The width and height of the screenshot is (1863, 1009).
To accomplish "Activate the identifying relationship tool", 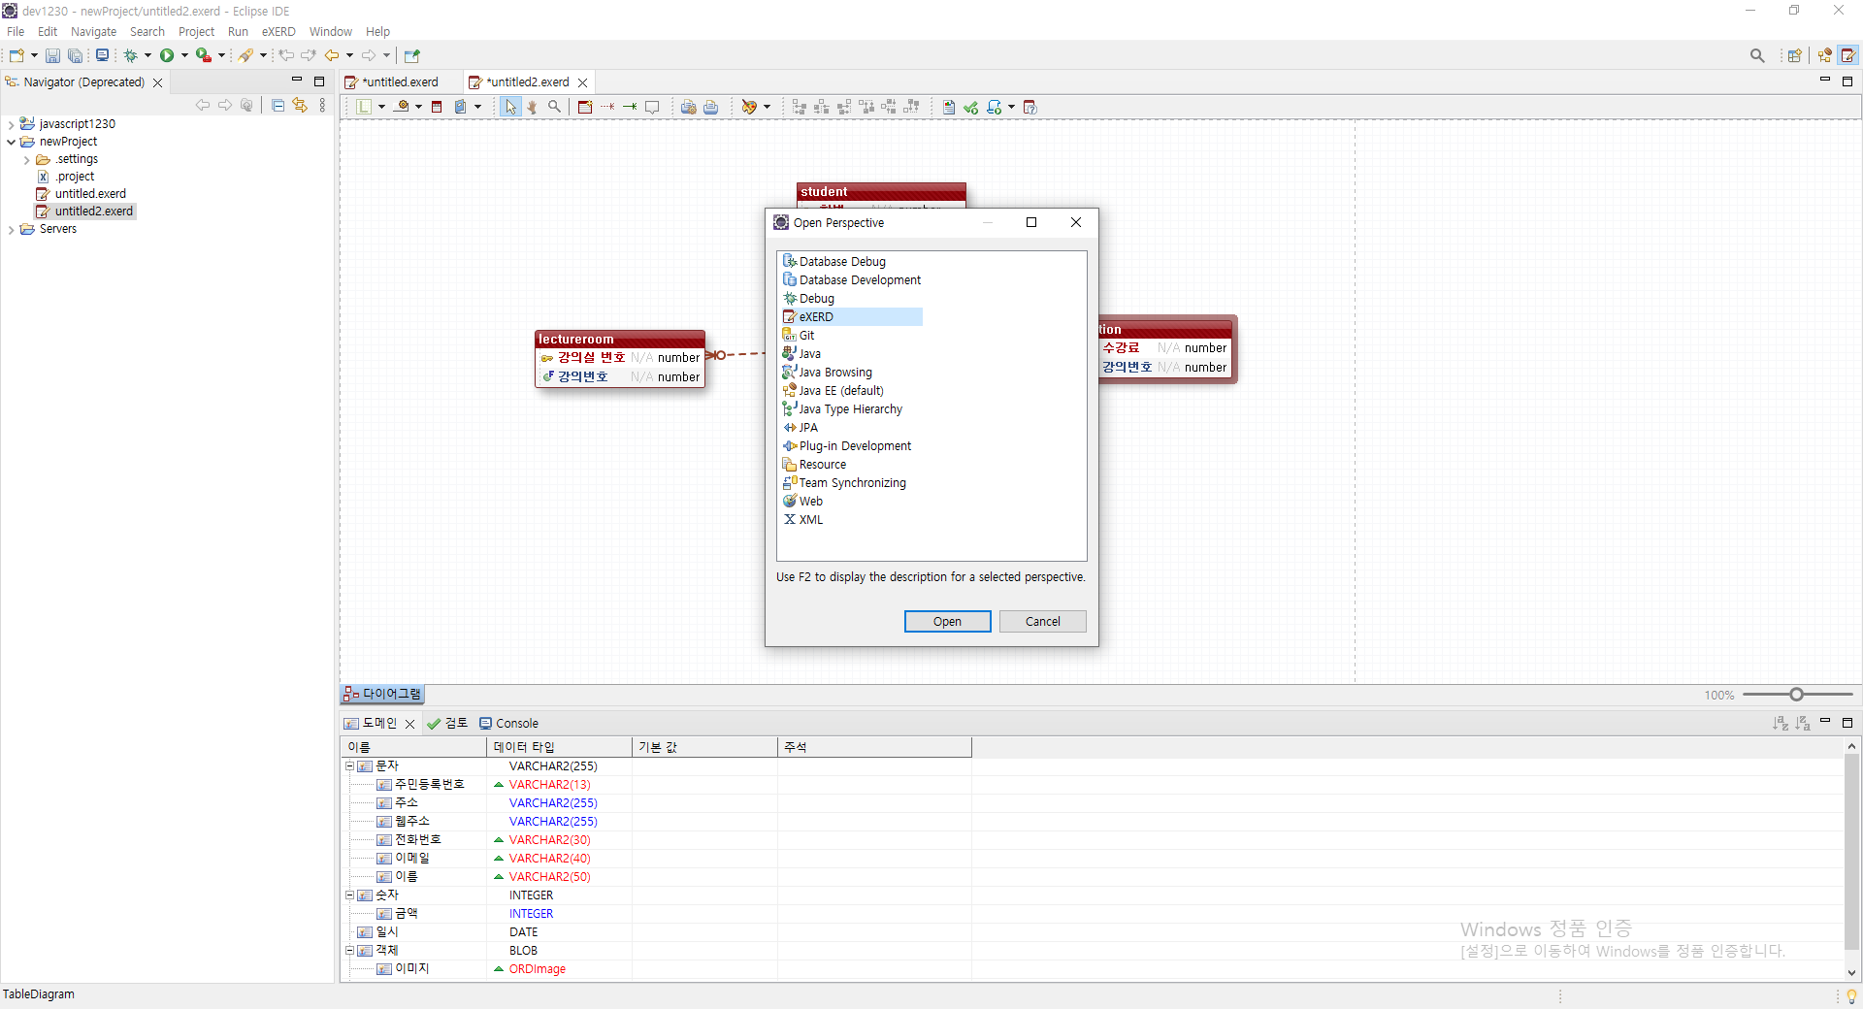I will click(x=630, y=107).
